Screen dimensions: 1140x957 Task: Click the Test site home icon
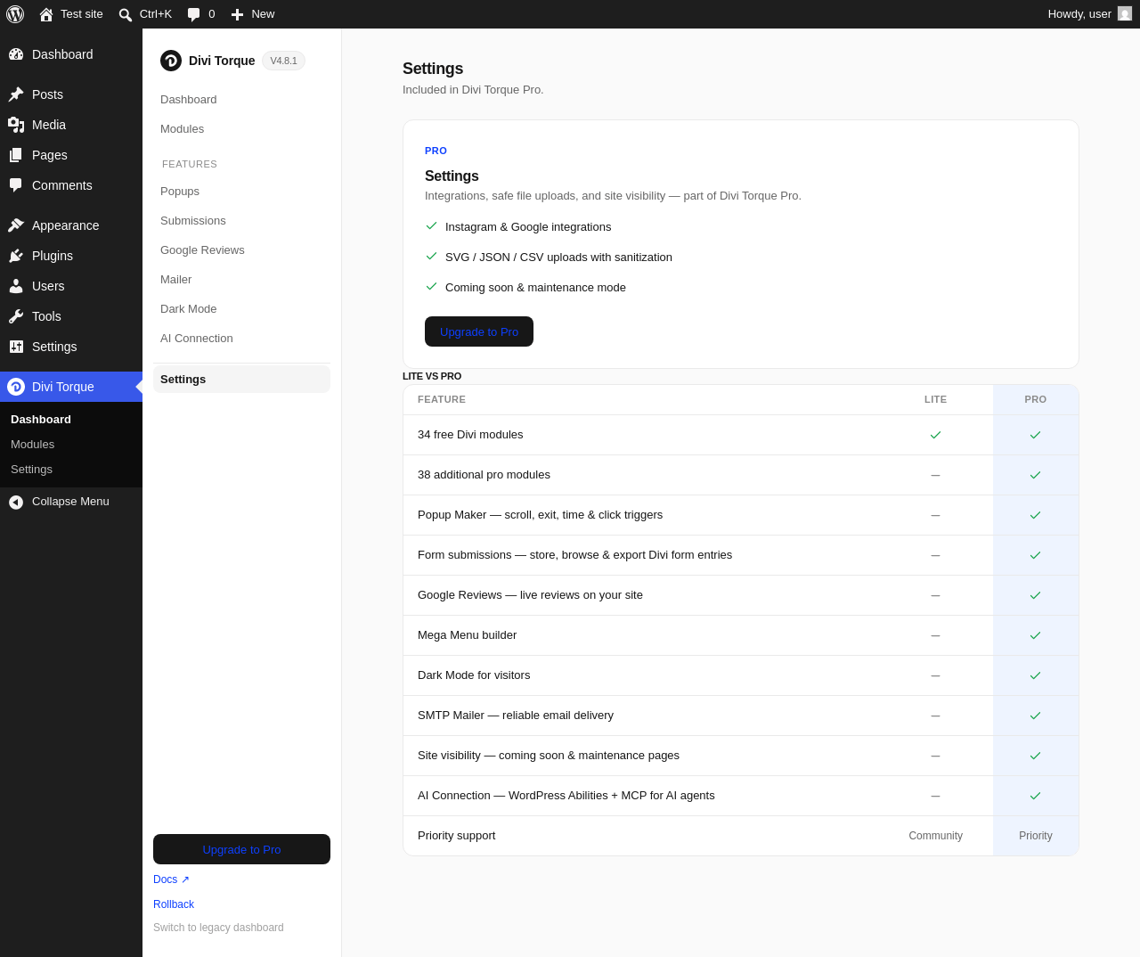(x=46, y=14)
